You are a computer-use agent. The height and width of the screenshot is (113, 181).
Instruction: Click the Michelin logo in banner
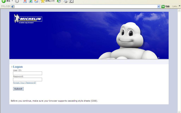[x=28, y=19]
